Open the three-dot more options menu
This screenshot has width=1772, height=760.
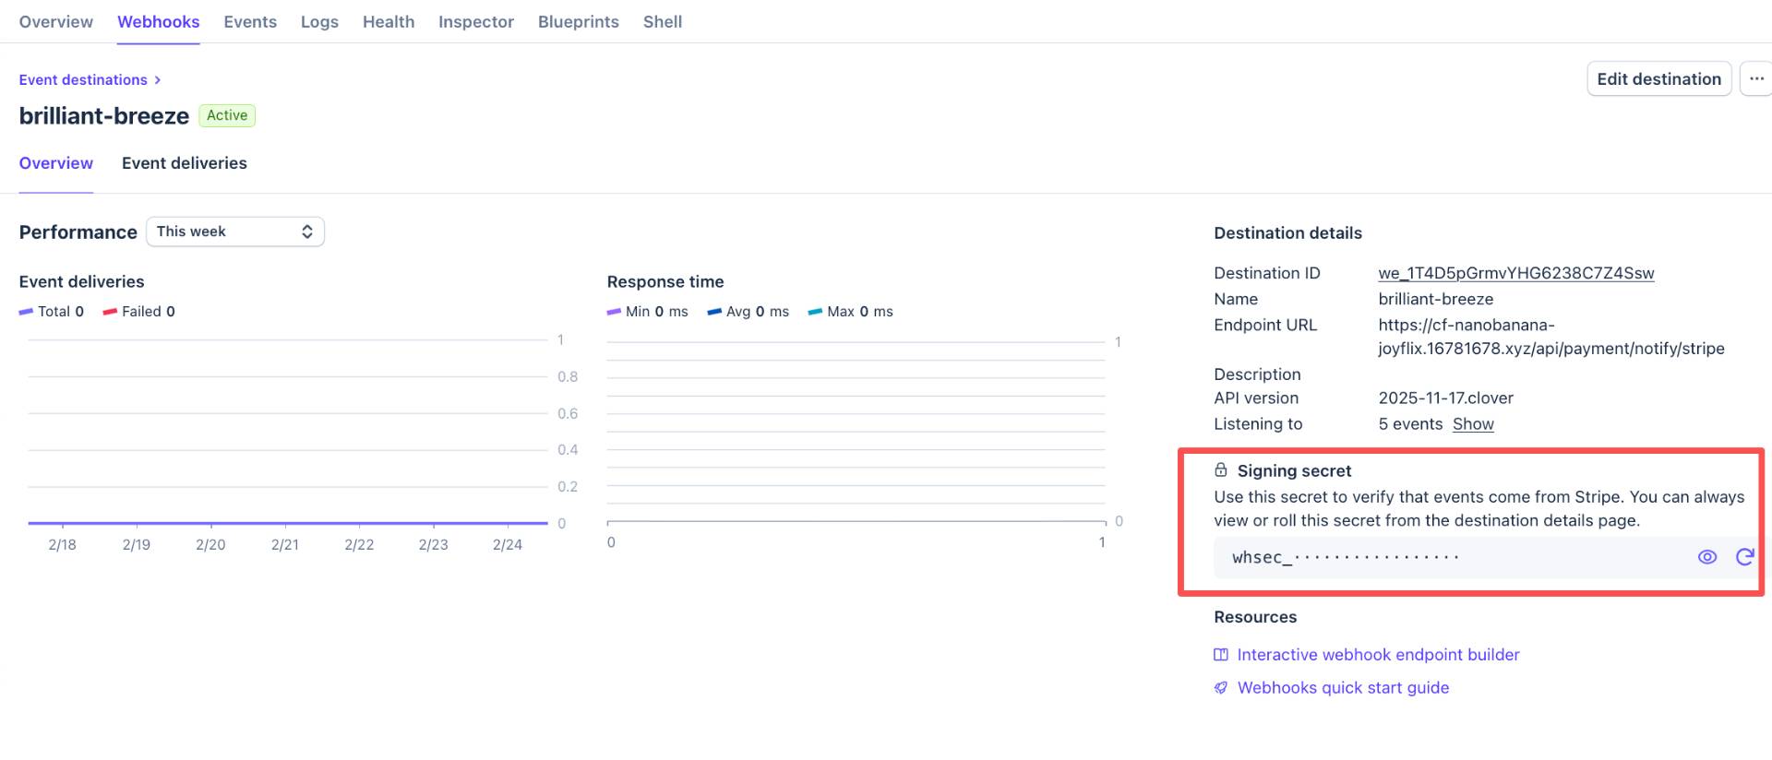[1755, 79]
